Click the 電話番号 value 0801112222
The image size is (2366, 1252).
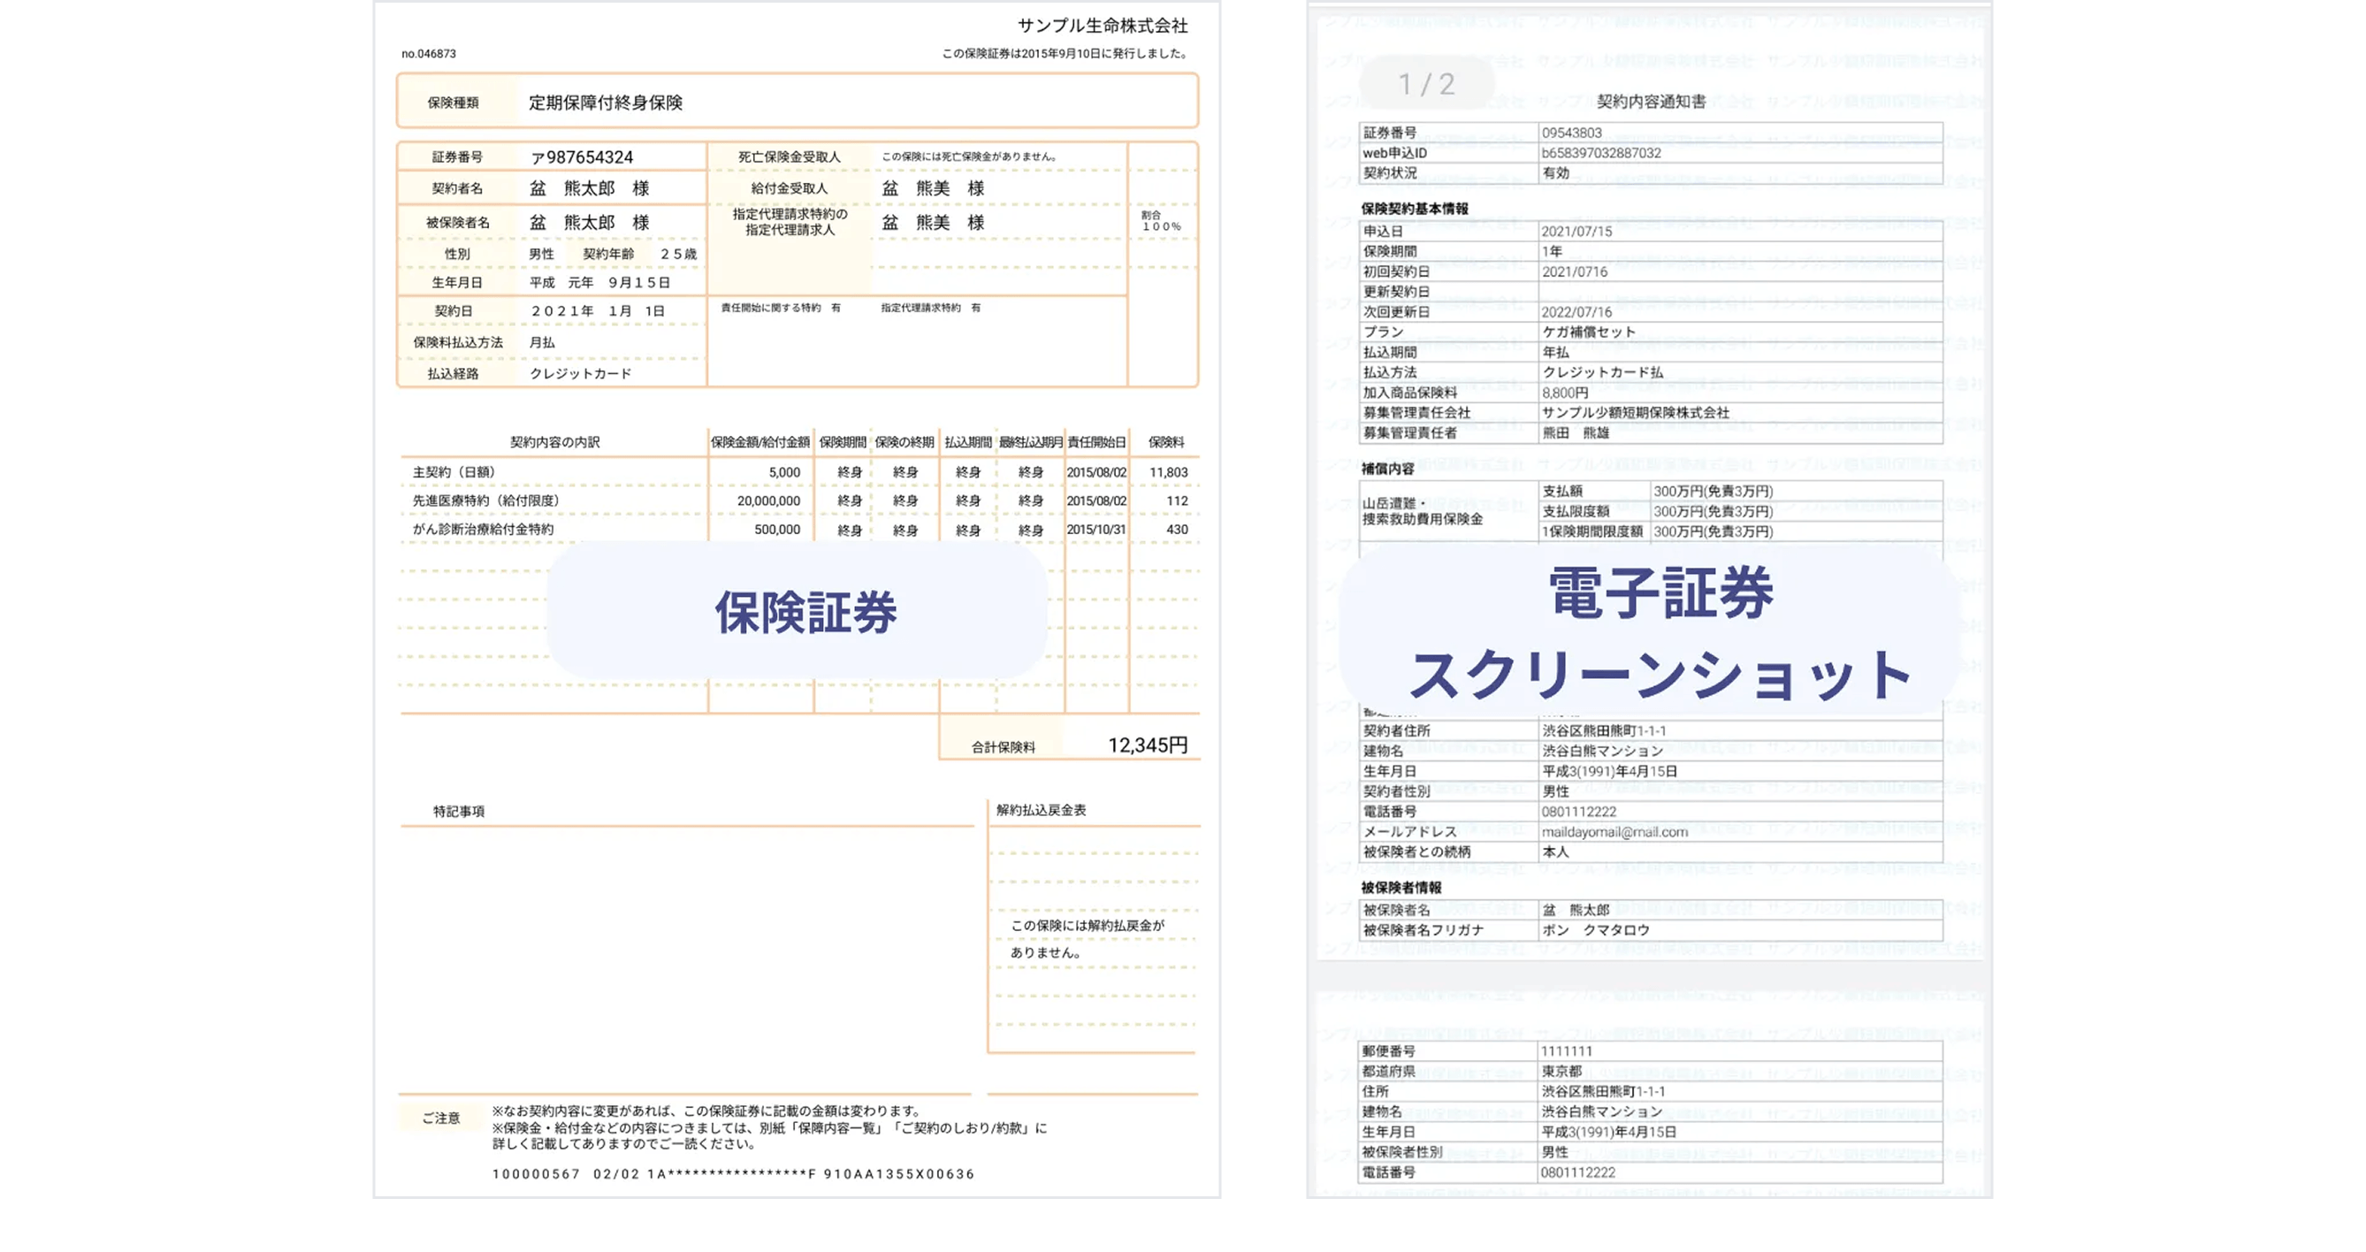(1578, 812)
